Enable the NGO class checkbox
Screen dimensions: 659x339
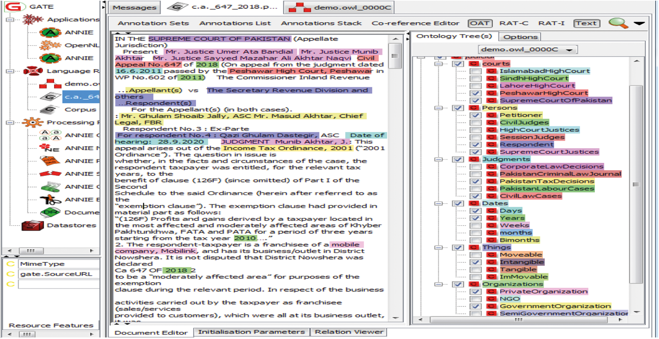(475, 299)
